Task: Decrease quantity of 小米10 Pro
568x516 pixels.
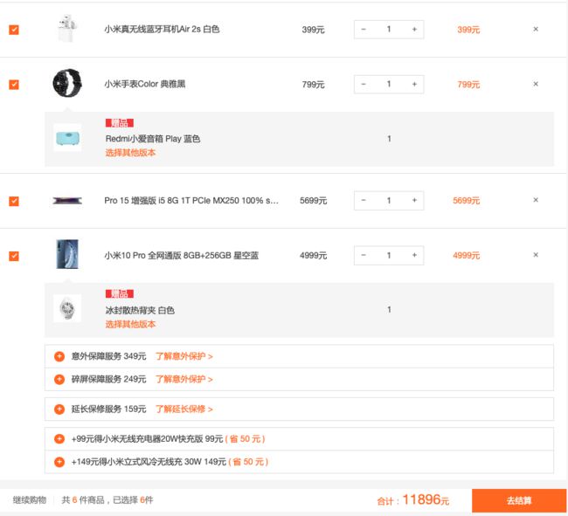Action: pyautogui.click(x=364, y=255)
